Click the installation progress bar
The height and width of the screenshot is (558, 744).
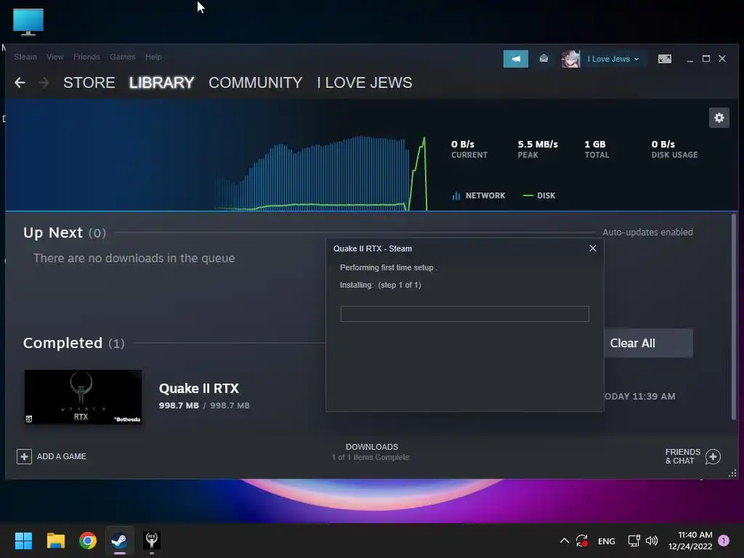[464, 314]
